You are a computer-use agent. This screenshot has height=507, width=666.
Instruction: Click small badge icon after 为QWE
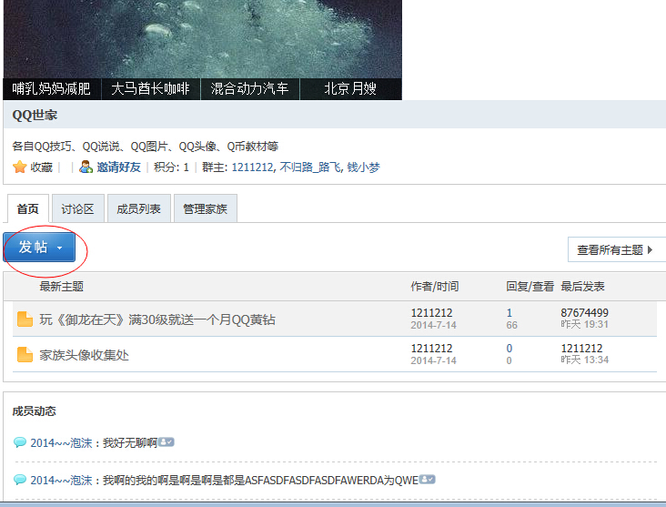[428, 480]
